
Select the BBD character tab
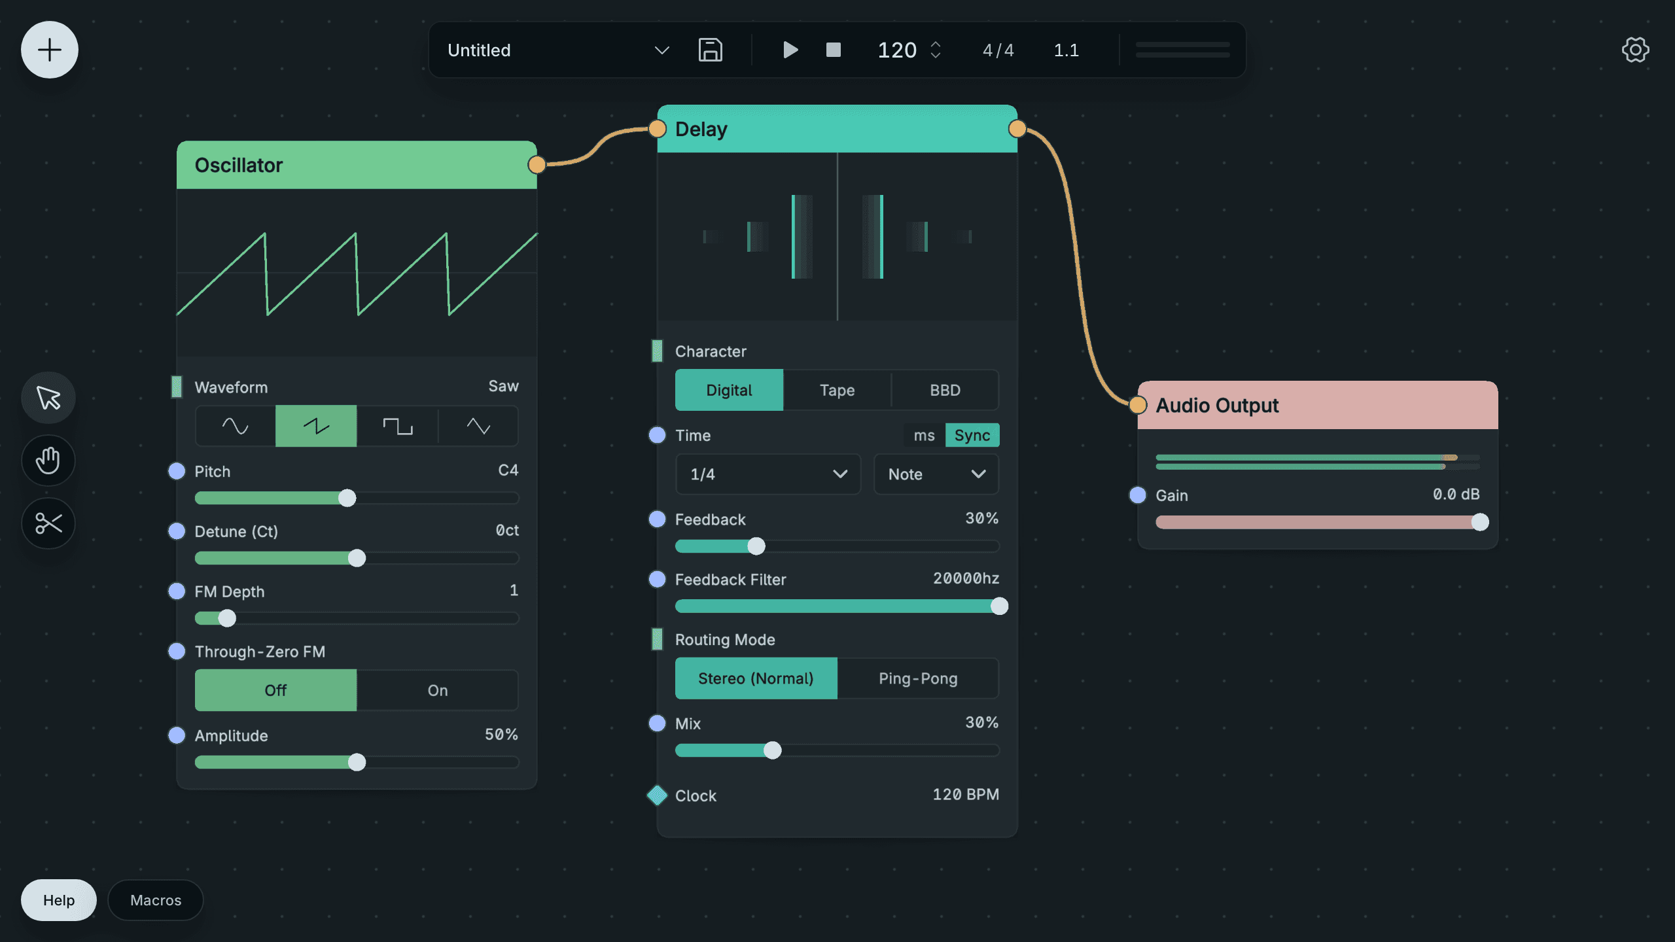click(945, 390)
